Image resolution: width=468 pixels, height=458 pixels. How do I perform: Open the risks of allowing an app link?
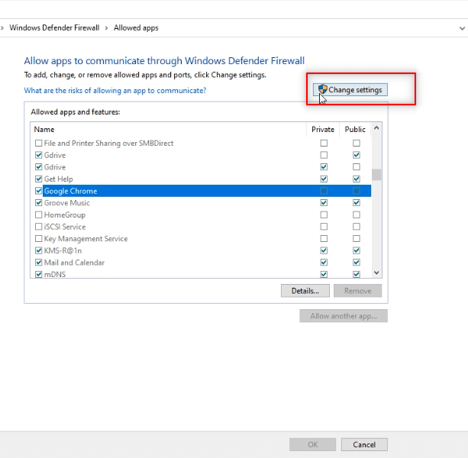(115, 90)
